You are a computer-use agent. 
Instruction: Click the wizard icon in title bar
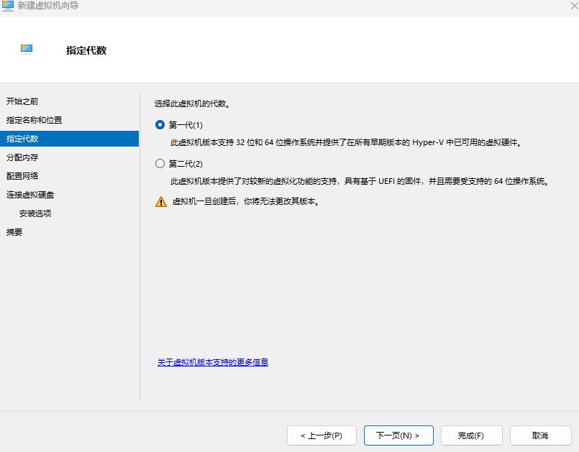tap(8, 6)
